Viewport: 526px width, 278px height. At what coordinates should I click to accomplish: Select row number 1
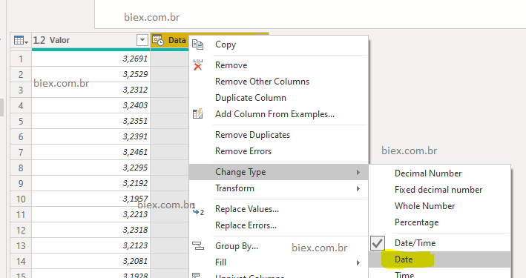[x=21, y=59]
